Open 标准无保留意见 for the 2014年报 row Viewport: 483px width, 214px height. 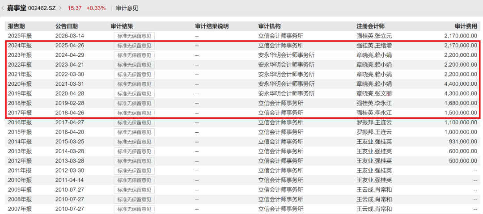click(134, 142)
